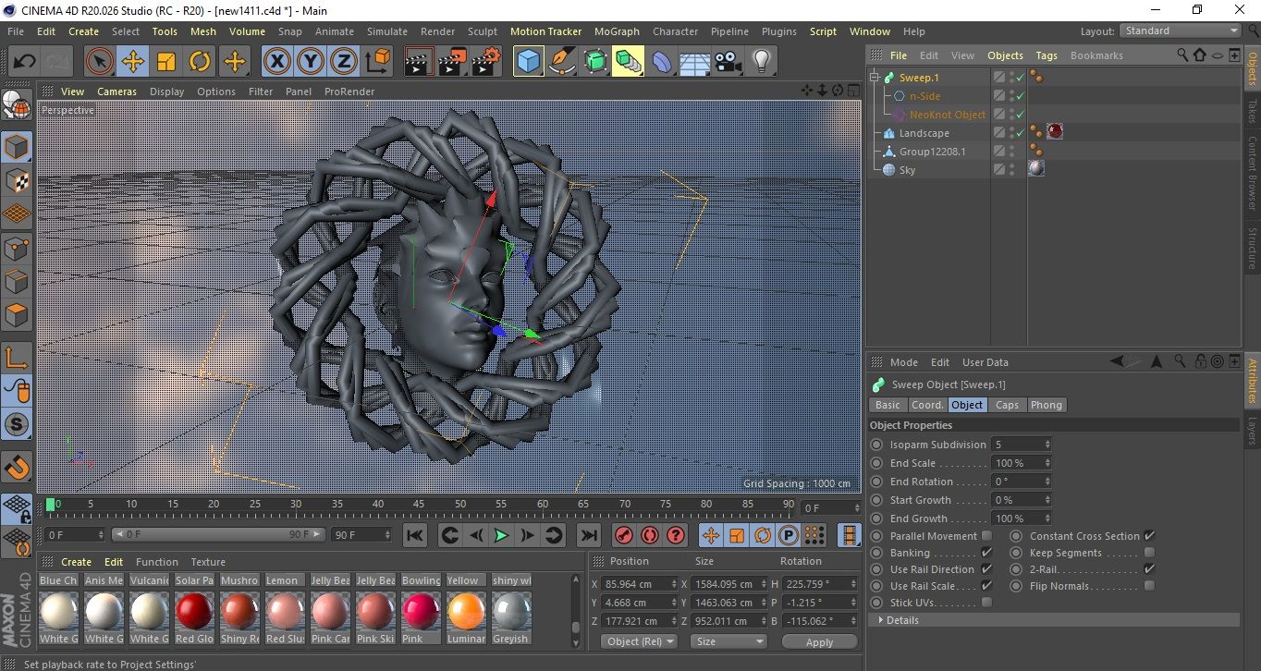Open the Object (Rel) dropdown

[x=639, y=641]
